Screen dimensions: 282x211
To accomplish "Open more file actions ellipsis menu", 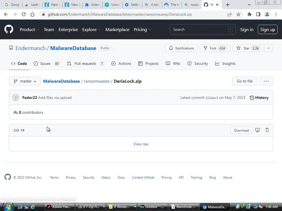I will click(x=266, y=81).
